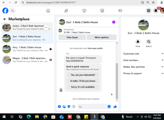The width and height of the screenshot is (164, 120).
Task: Expand the Privacy & support section
Action: click(x=143, y=73)
